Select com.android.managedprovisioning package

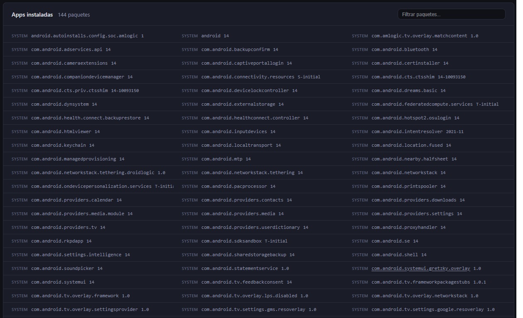(73, 159)
